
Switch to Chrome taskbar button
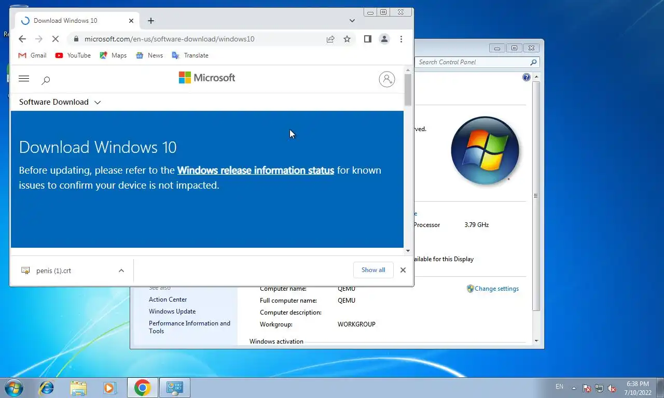point(142,388)
